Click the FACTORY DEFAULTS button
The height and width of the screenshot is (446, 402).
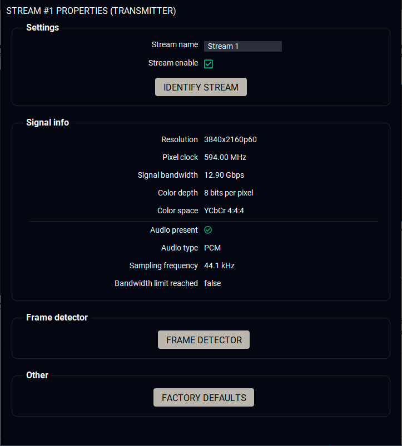point(204,398)
